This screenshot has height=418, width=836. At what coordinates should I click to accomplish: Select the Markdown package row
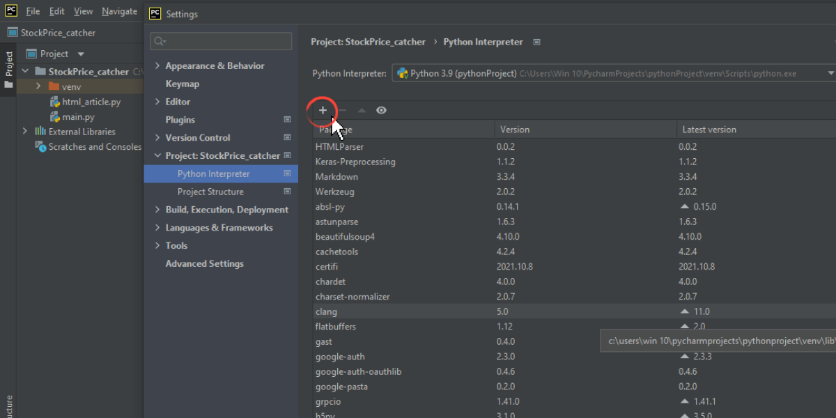point(574,177)
